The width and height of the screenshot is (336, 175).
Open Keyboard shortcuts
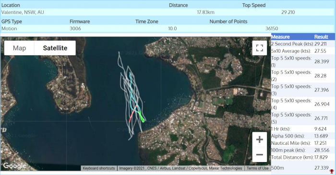[99, 168]
